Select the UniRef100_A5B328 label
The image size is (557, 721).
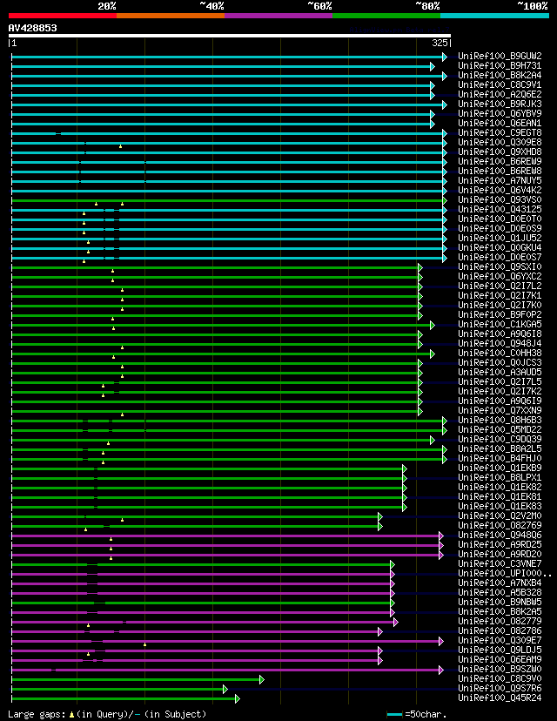pos(500,592)
